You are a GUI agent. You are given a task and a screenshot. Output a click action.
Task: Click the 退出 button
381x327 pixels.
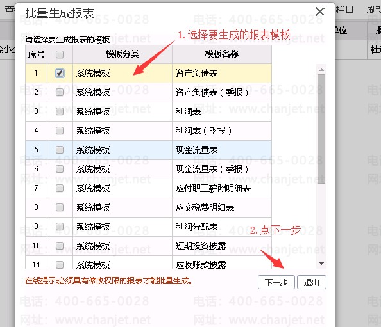(312, 282)
